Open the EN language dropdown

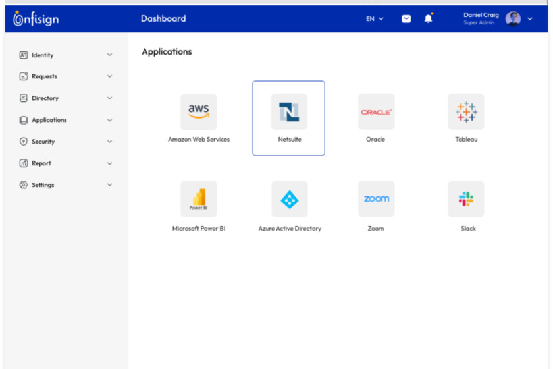(375, 19)
